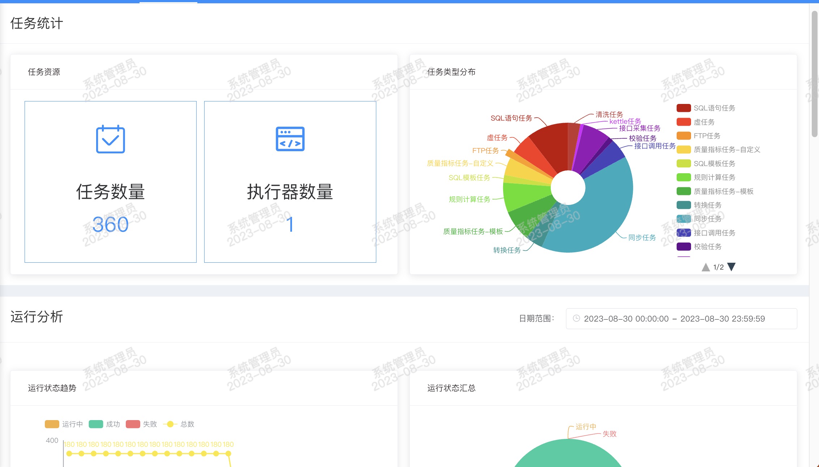Toggle 转换任务 legend item
The image size is (819, 467).
point(699,205)
